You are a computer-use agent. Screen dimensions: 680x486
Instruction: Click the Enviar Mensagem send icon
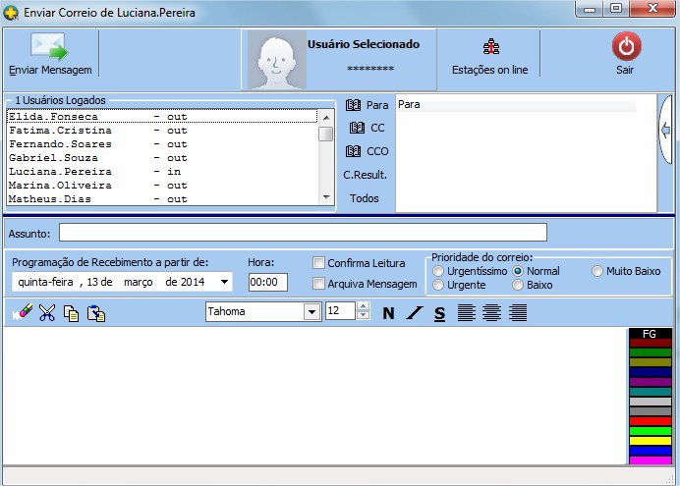[x=49, y=48]
